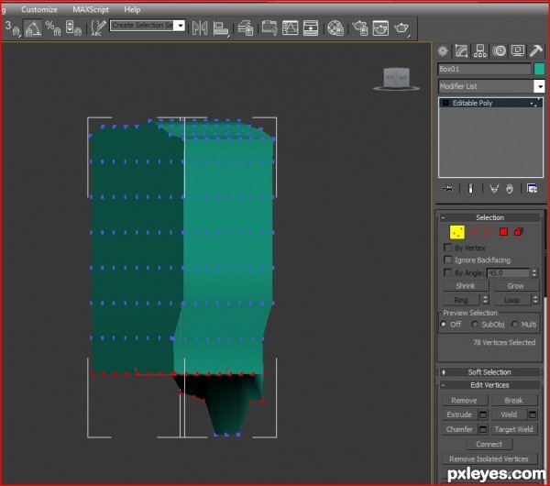The height and width of the screenshot is (486, 550).
Task: Select the Border sub-object level icon
Action: (488, 232)
